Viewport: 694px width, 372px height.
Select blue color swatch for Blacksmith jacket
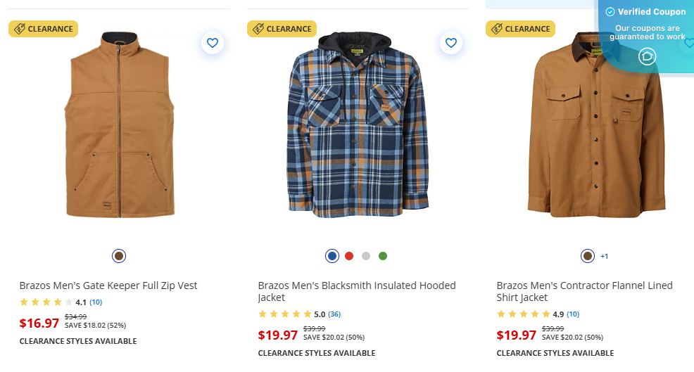click(332, 256)
